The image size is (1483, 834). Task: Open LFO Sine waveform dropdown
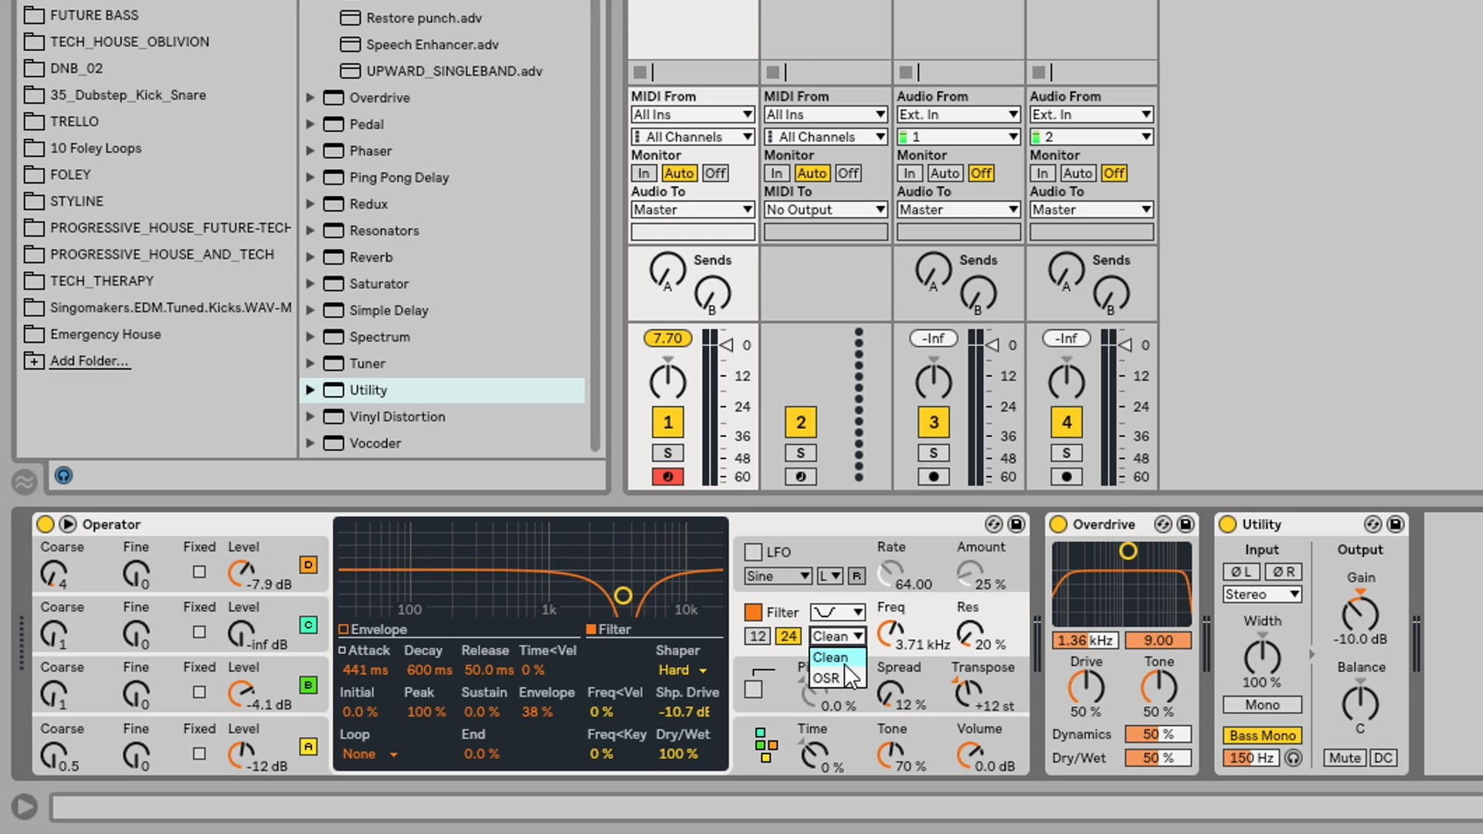pos(777,576)
